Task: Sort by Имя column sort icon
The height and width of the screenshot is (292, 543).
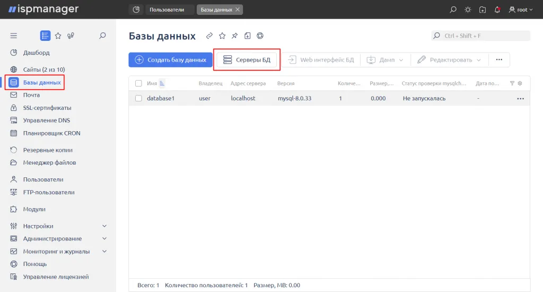Action: pos(162,83)
